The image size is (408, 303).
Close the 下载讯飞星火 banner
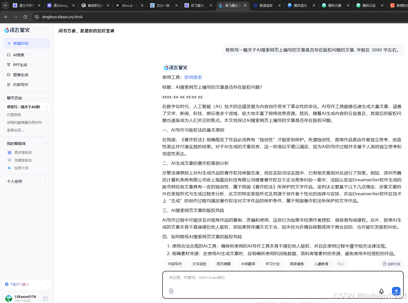point(47,284)
